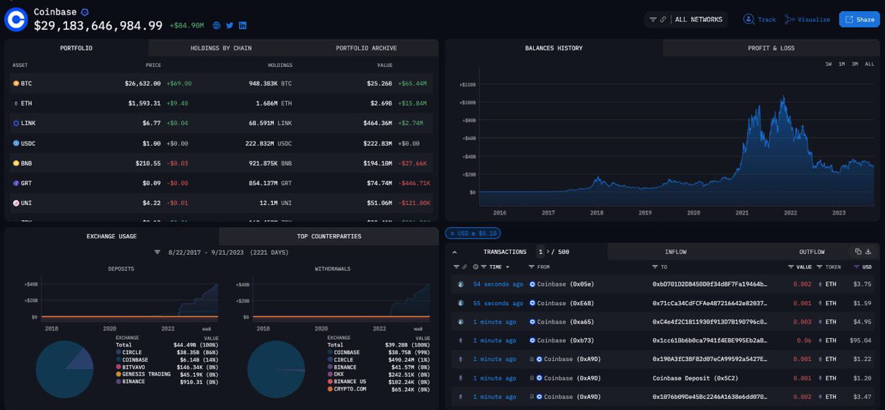Collapse the transactions panel with the chevron

456,252
